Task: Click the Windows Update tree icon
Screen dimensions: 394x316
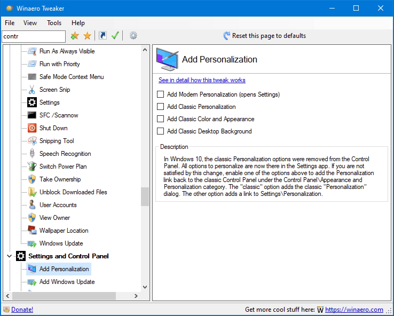Action: 32,243
